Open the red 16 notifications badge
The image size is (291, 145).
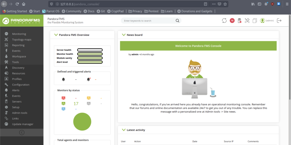click(232, 20)
